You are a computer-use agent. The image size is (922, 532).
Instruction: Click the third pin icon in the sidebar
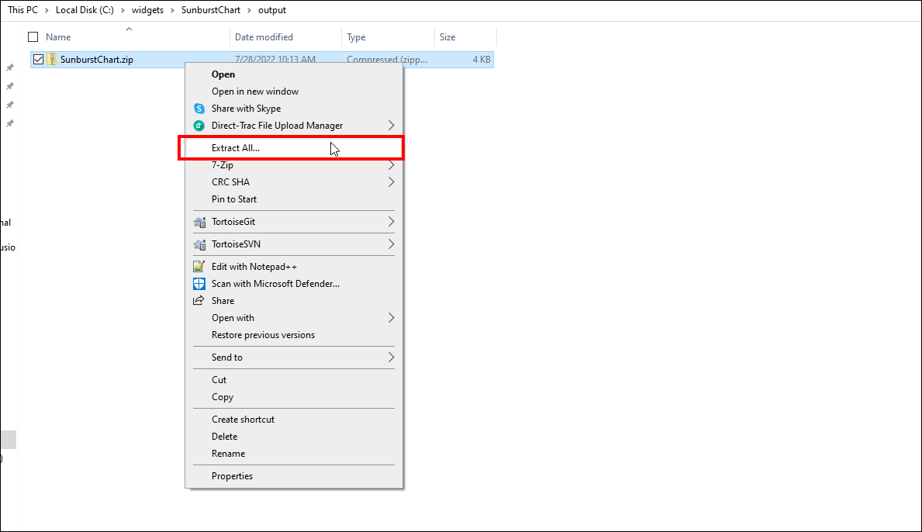tap(10, 105)
